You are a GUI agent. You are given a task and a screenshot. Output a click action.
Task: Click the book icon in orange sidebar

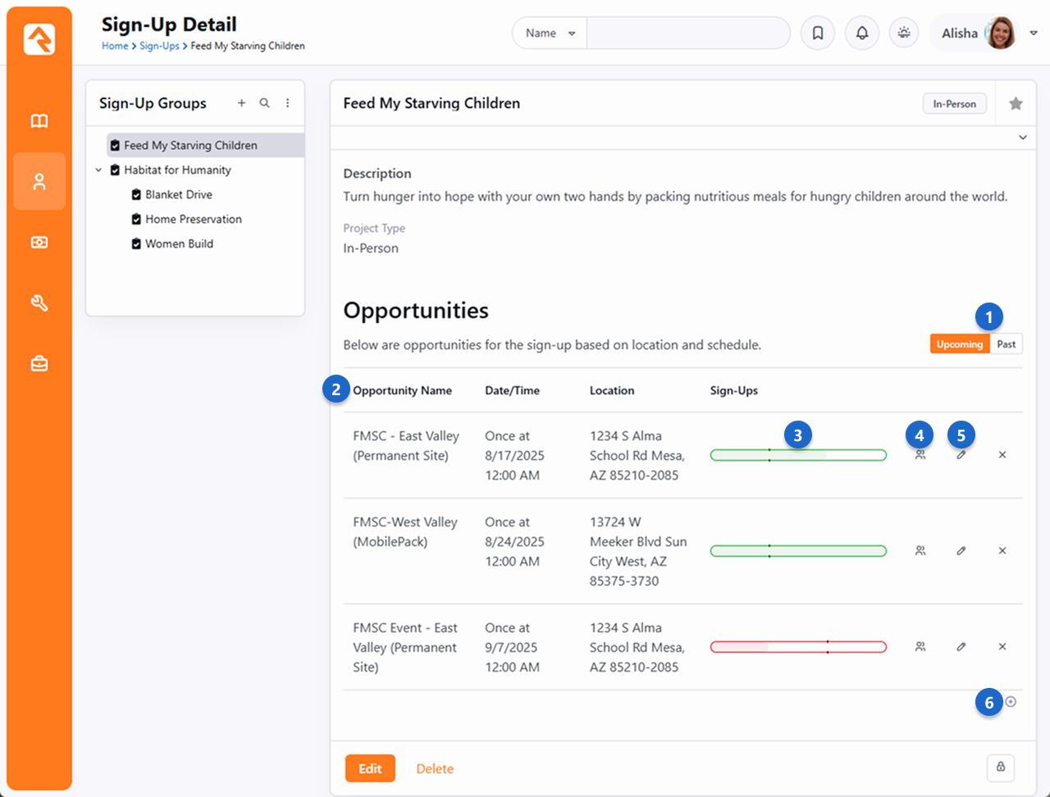39,121
